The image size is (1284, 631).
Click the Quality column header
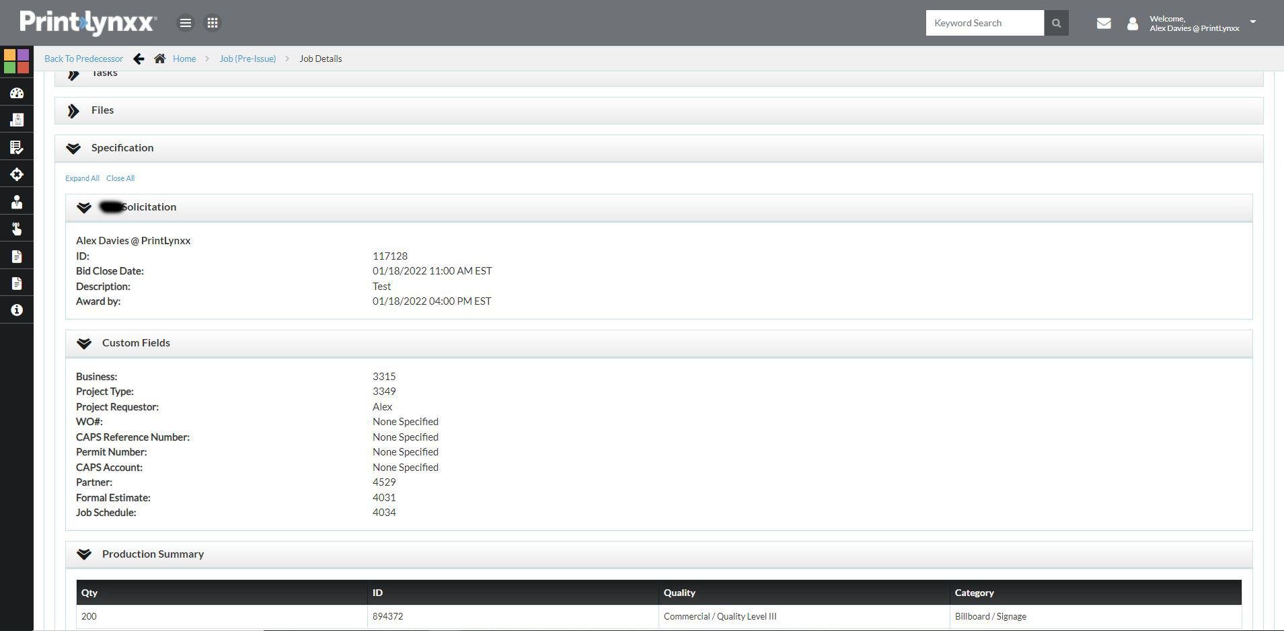pyautogui.click(x=804, y=593)
